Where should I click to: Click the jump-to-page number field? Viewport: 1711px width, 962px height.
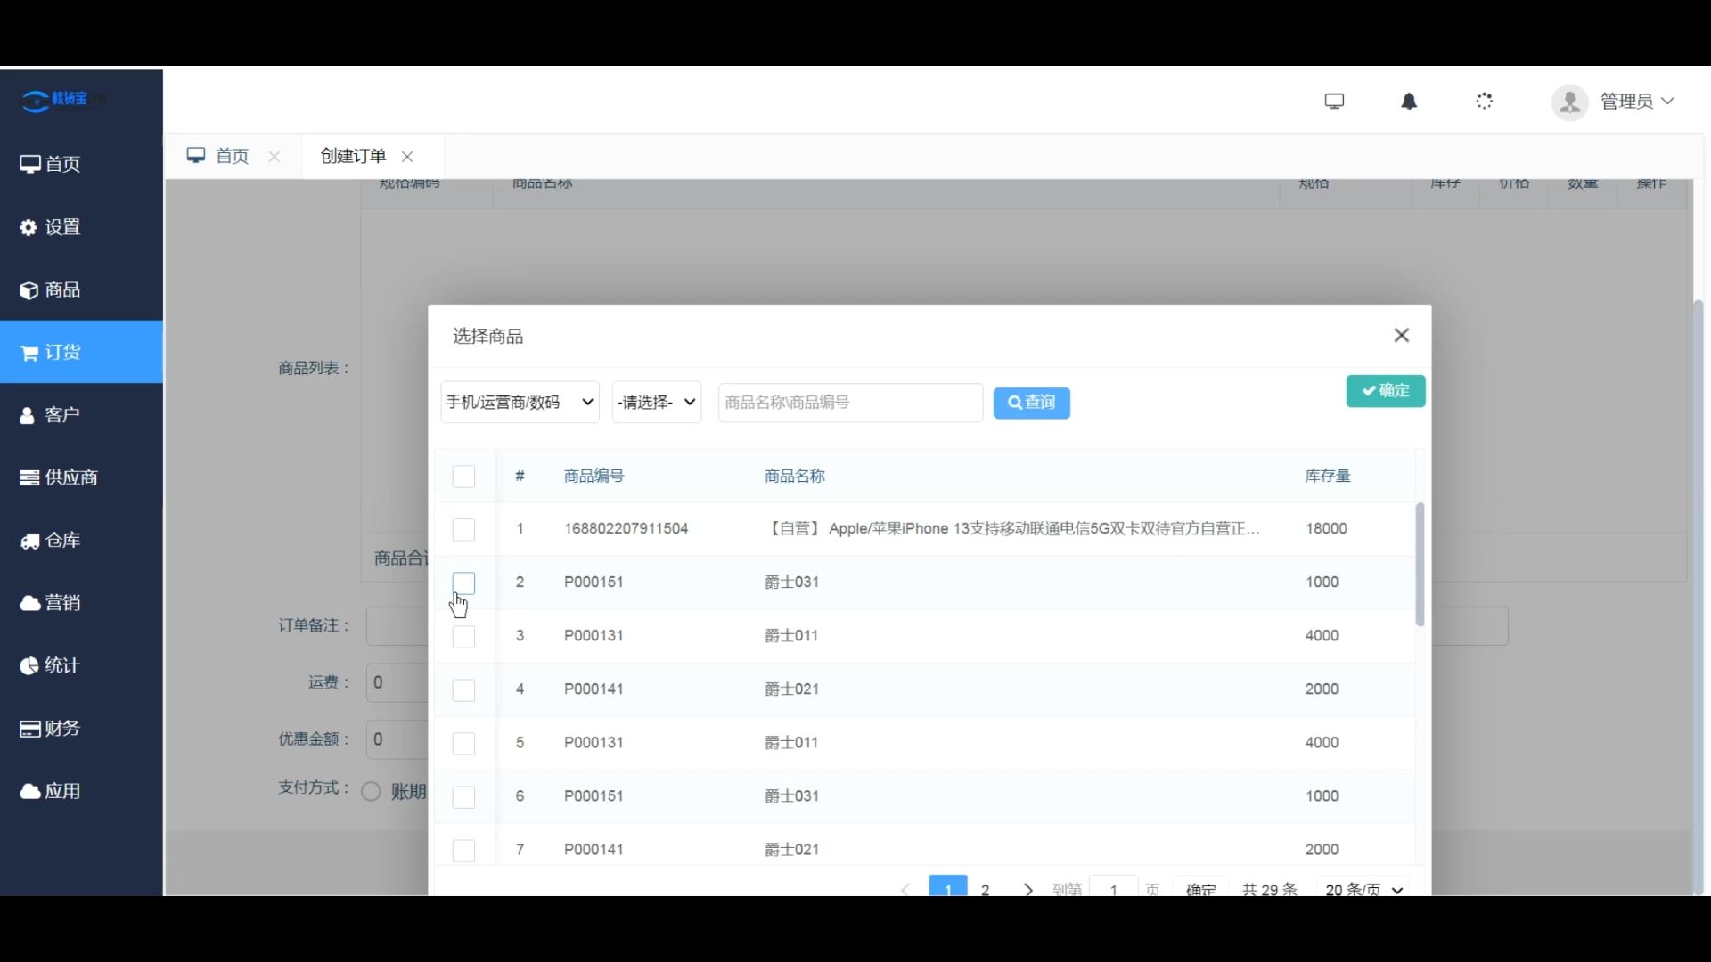tap(1113, 887)
